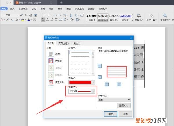Click the borders icon in ribbon
This screenshot has height=126, width=174.
click(x=77, y=20)
